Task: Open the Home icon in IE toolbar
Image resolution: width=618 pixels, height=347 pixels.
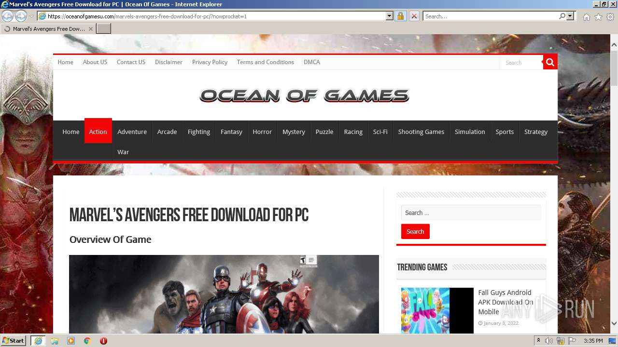Action: (x=586, y=17)
